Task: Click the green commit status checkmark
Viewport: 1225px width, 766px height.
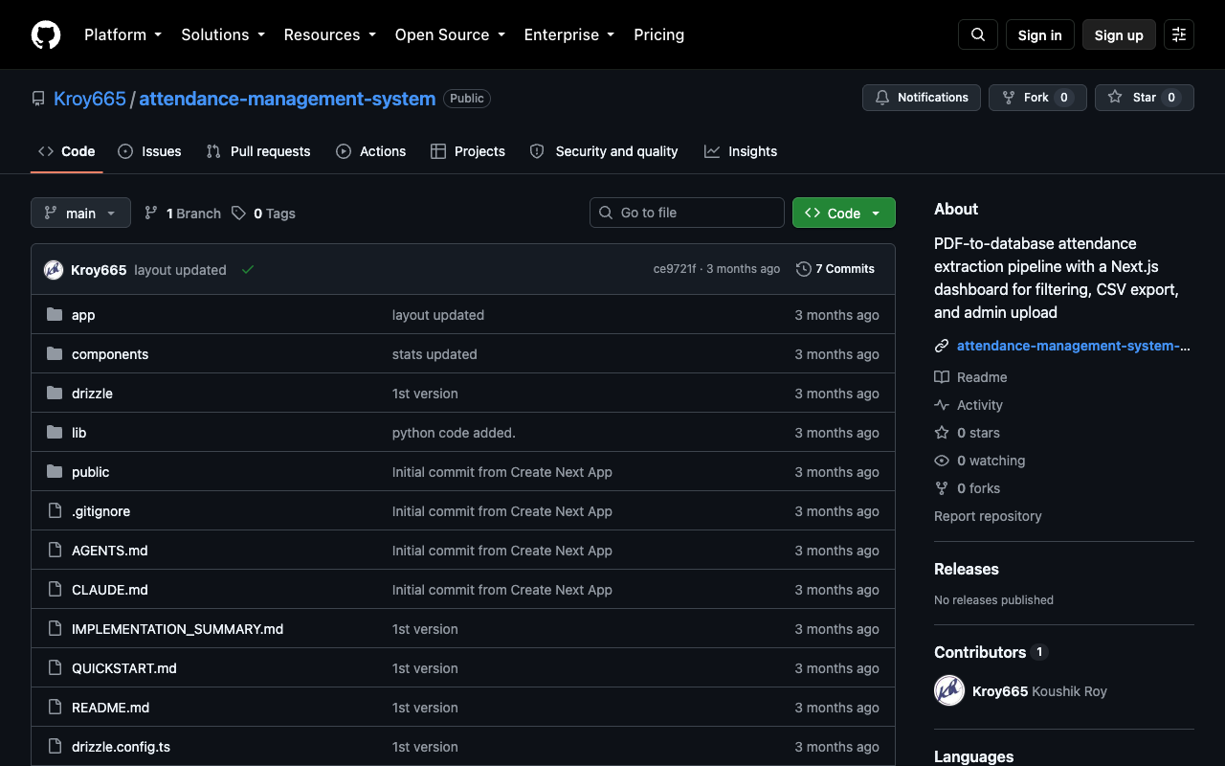Action: tap(248, 270)
